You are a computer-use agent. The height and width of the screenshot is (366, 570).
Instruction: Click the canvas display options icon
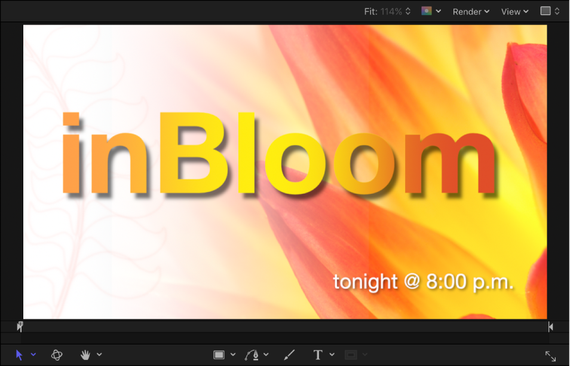[x=545, y=11]
